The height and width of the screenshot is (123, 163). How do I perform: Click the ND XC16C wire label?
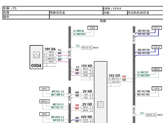(x=144, y=95)
